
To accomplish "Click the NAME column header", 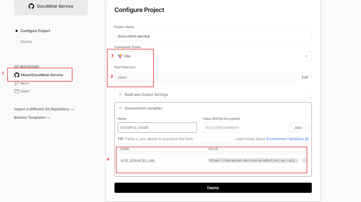I will [125, 149].
